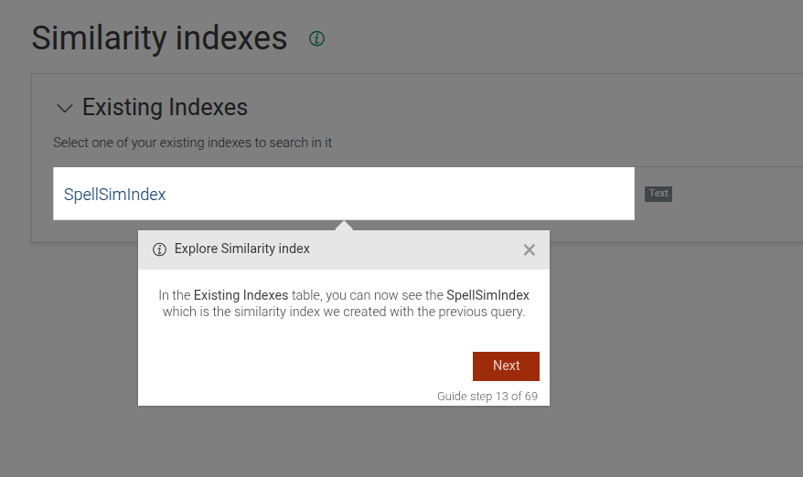Click the info icon beside Similarity indexes title

(x=316, y=38)
